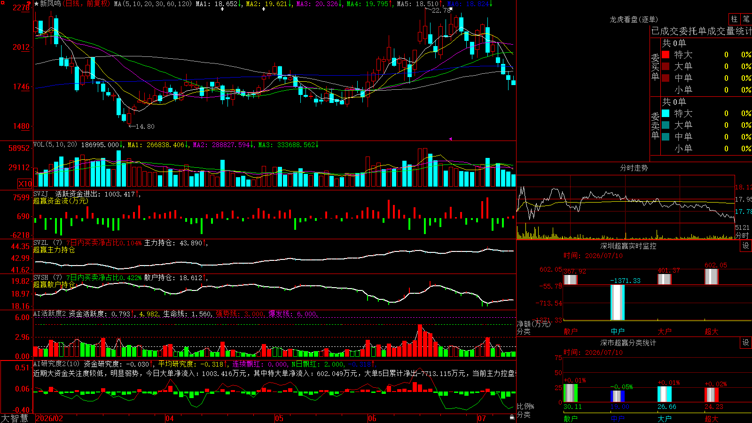The width and height of the screenshot is (752, 423).
Task: Click the magenta arrow marker above volume pane
Action: click(x=450, y=139)
